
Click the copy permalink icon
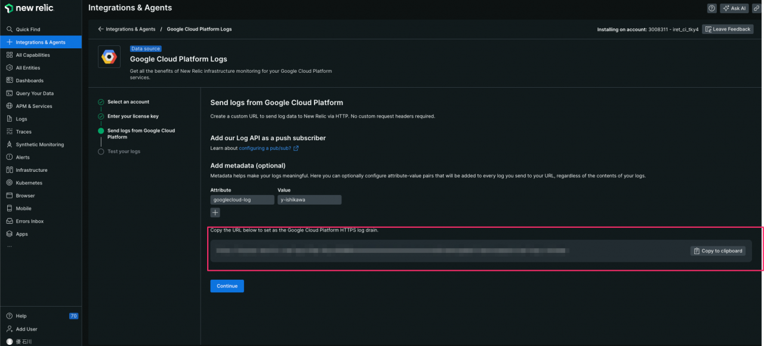click(757, 8)
